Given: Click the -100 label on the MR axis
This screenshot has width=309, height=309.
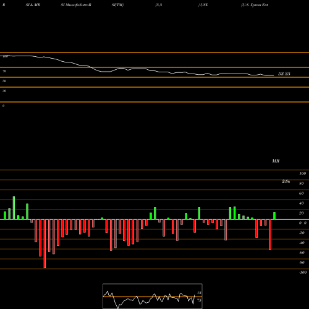Looking at the screenshot, I should tap(303, 273).
